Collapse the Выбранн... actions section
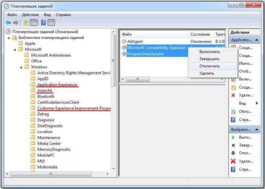265x189 pixels. tap(256, 129)
